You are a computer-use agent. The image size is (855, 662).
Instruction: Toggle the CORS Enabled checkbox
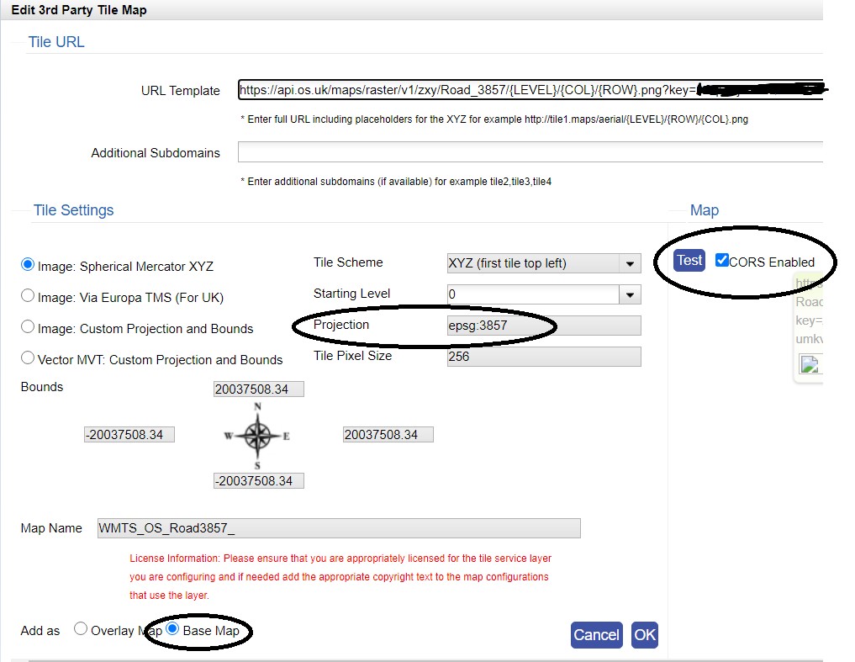(x=721, y=261)
